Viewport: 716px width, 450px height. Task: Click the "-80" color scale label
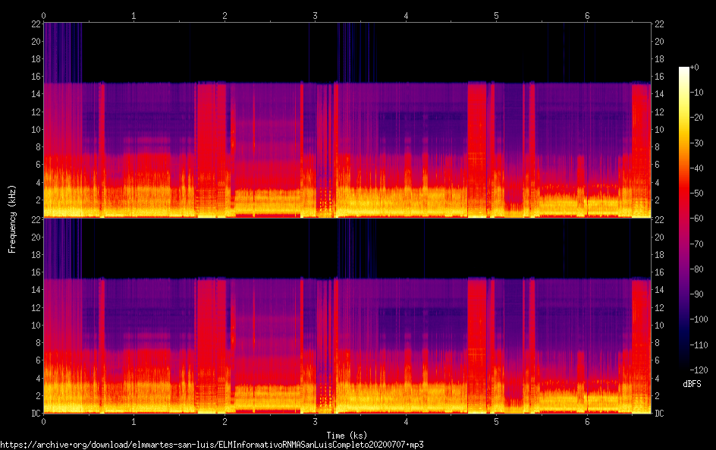pos(696,269)
